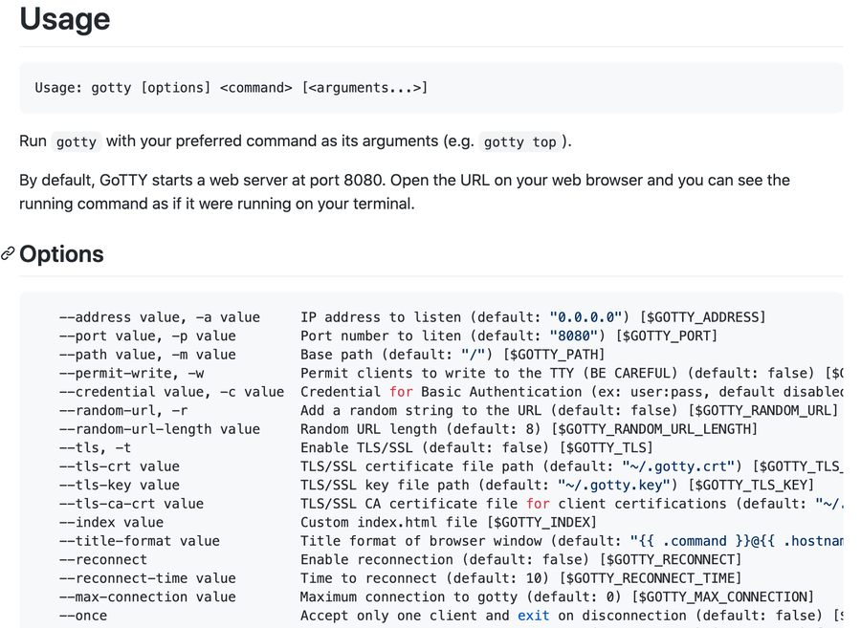Screen dimensions: 861x628
Task: Click the default port value "8080" in options
Action: (x=574, y=336)
